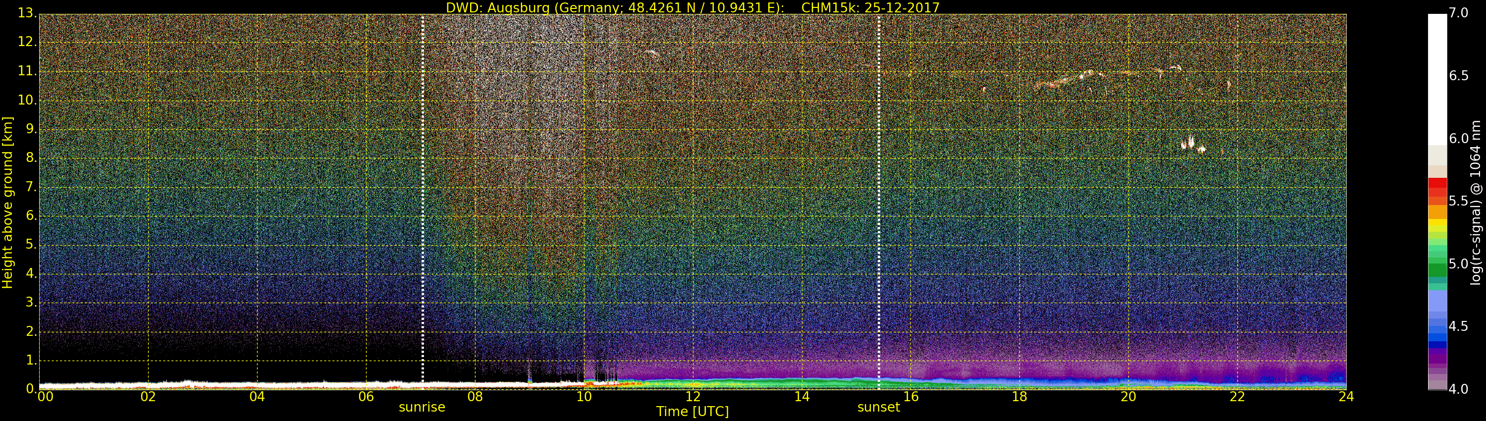Click the white dotted sunset marker line
1486x421 pixels.
coord(879,201)
